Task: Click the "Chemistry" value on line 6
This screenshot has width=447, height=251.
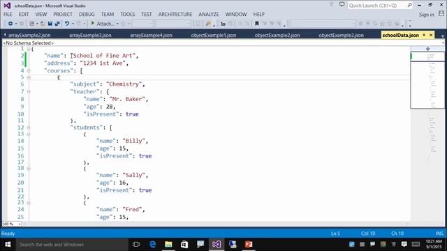Action: click(x=124, y=84)
